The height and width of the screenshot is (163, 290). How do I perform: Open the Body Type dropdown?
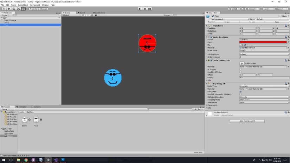264,86
